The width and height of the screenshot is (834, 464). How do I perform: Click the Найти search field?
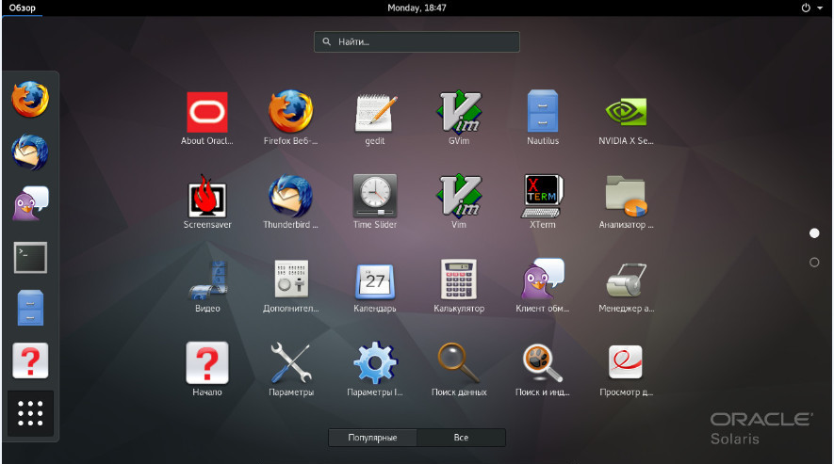tap(417, 42)
